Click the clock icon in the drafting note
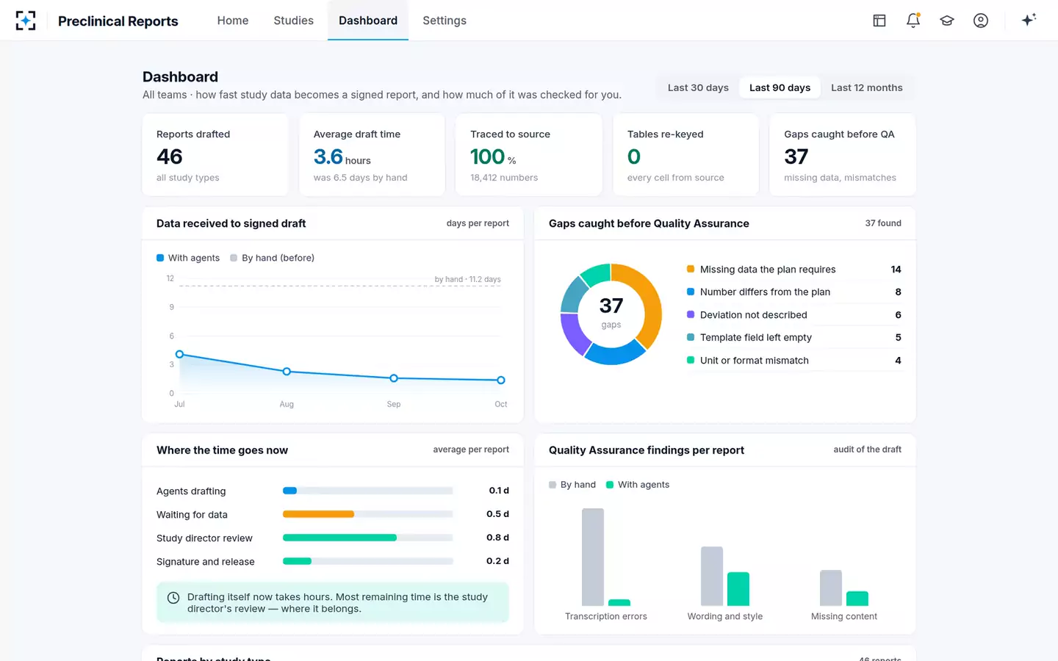 click(173, 598)
